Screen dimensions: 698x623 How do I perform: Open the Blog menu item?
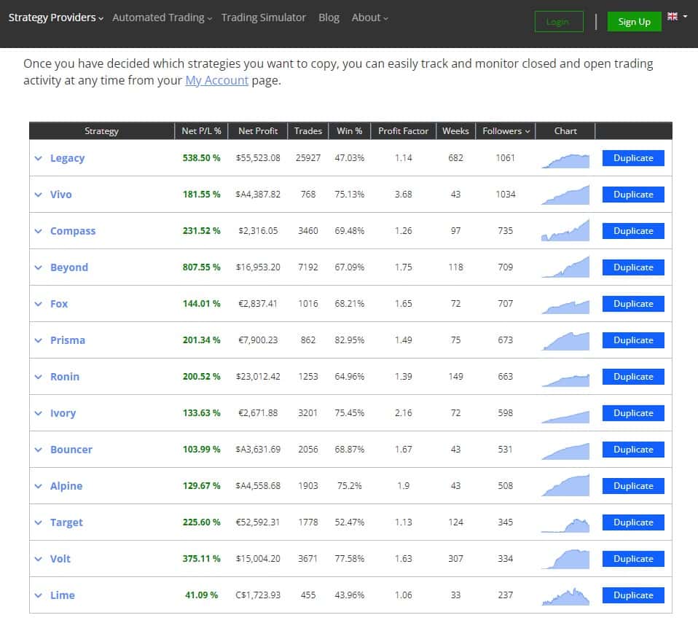tap(329, 17)
